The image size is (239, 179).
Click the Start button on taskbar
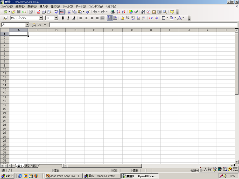pyautogui.click(x=7, y=176)
